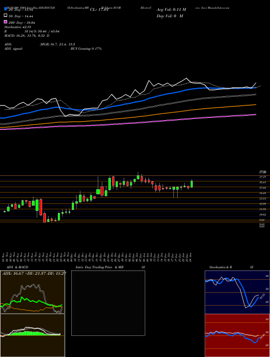
Task: Click the 16.41 price axis label
Action: click(x=264, y=182)
